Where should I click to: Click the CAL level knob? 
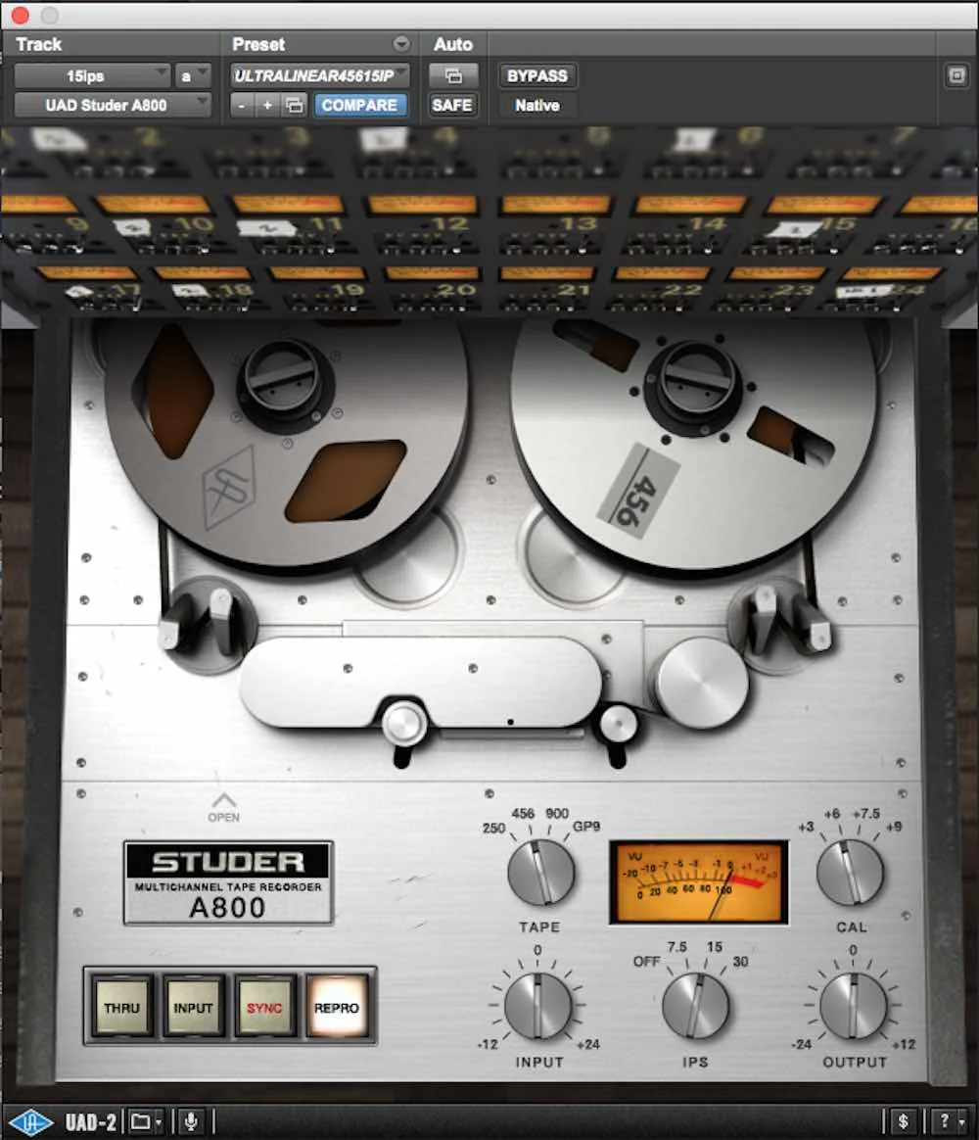point(850,873)
